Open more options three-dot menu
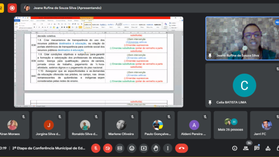 167,148
